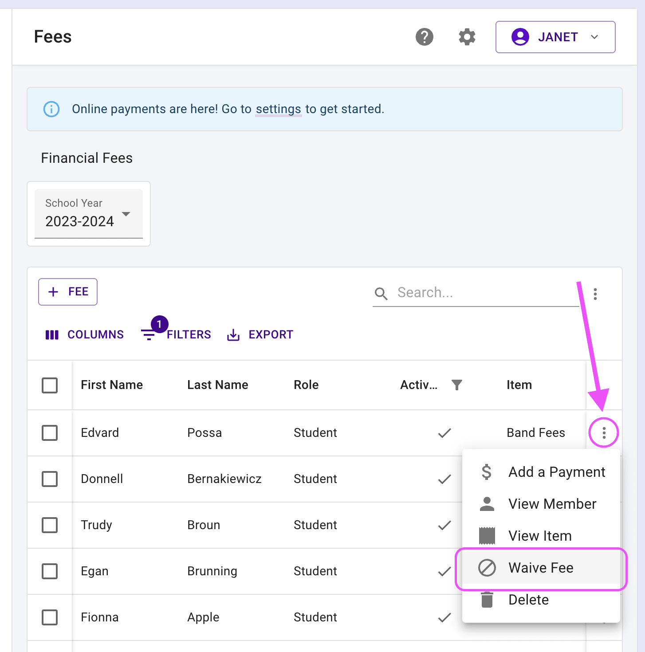
Task: Open the COLUMNS chooser
Action: (x=84, y=334)
